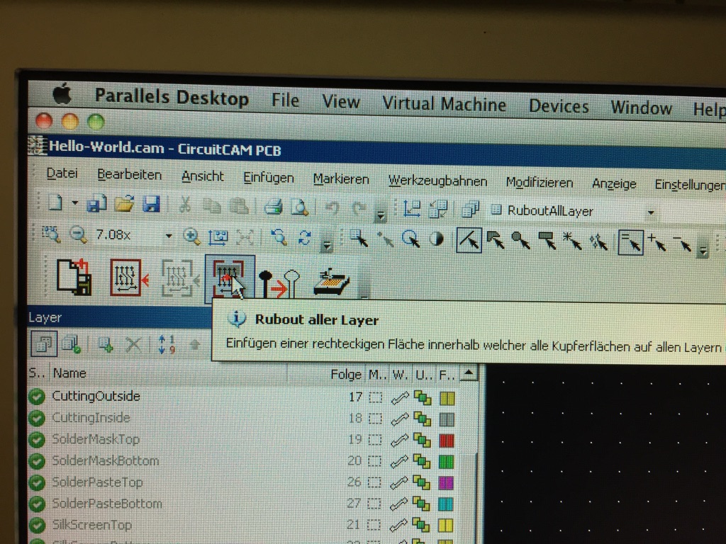
Task: Open the Werkzeugbahnen menu
Action: (437, 181)
